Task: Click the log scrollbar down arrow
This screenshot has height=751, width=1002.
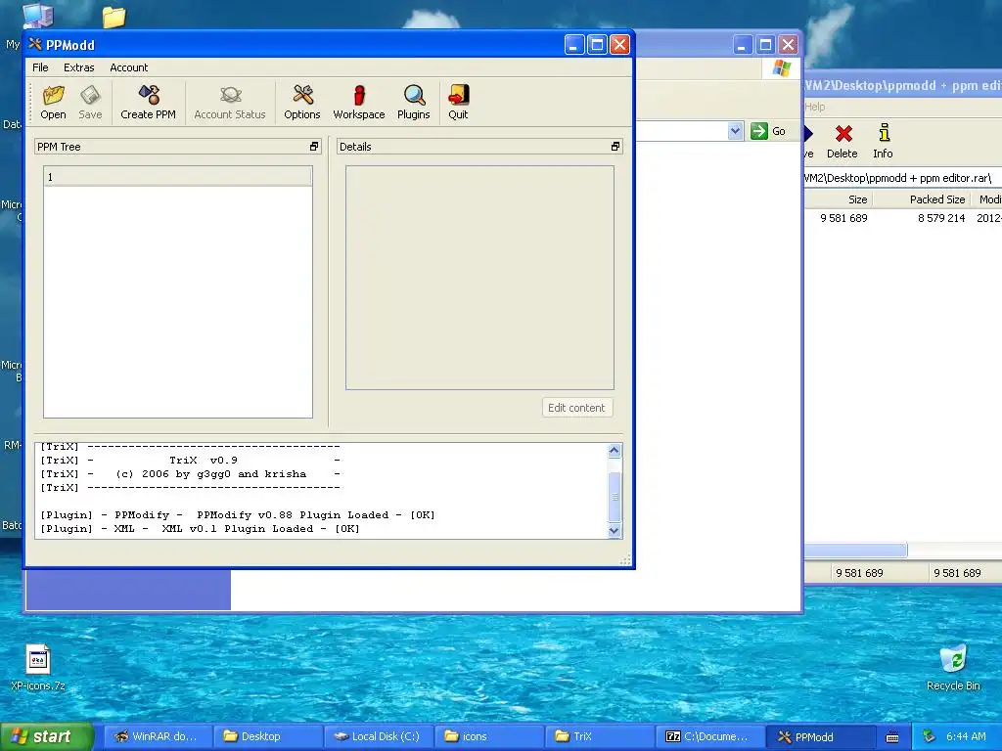Action: coord(615,530)
